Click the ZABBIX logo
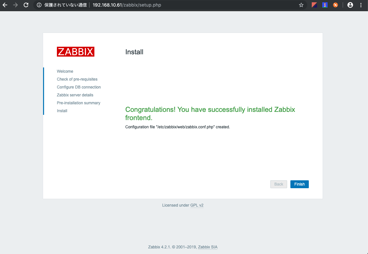Image resolution: width=368 pixels, height=254 pixels. point(75,51)
